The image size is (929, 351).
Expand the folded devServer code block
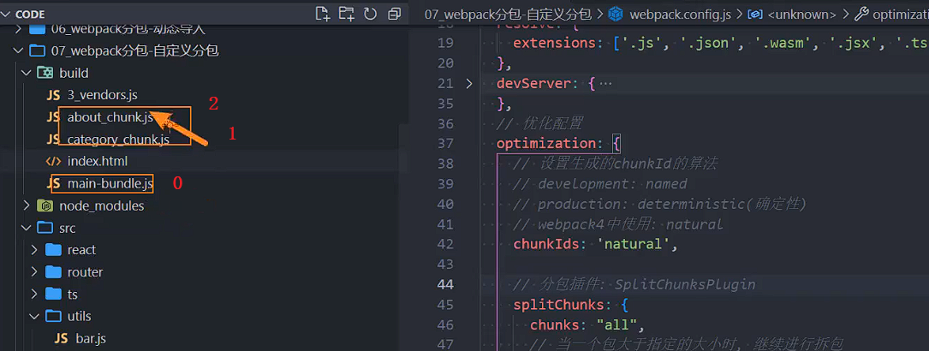(468, 84)
